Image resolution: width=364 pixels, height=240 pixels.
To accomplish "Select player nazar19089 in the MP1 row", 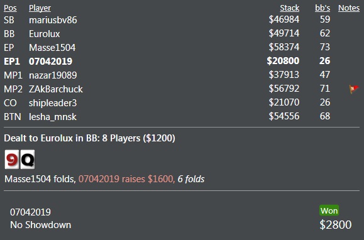I will pos(53,75).
